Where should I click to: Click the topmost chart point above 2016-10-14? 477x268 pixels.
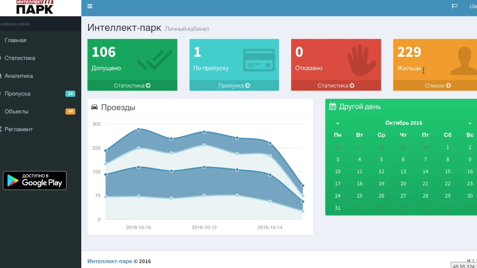(x=270, y=143)
